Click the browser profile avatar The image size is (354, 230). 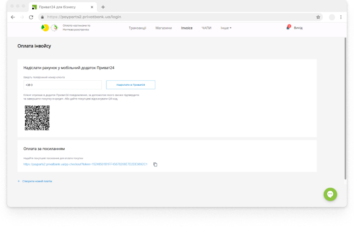pyautogui.click(x=332, y=17)
